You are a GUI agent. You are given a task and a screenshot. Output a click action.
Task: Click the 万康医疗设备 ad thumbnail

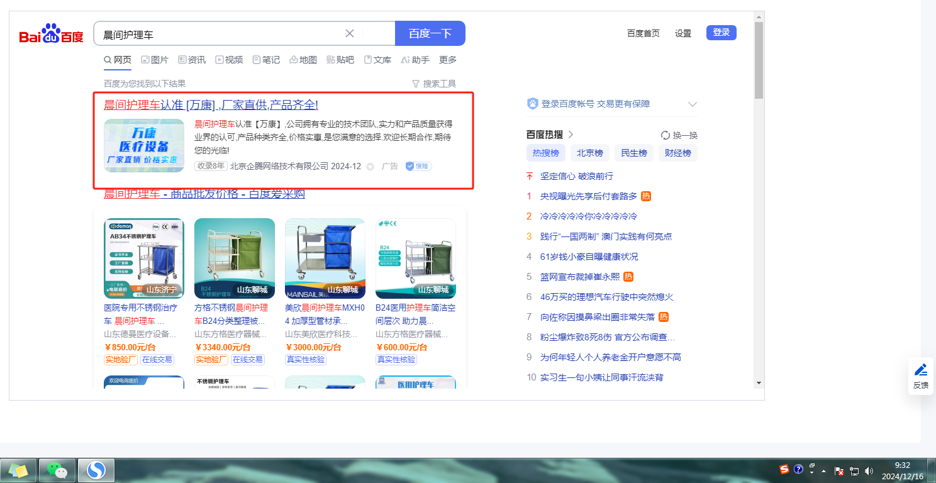pos(144,146)
